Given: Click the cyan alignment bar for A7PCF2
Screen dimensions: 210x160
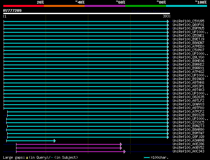Looking at the screenshot, I should click(88, 112).
